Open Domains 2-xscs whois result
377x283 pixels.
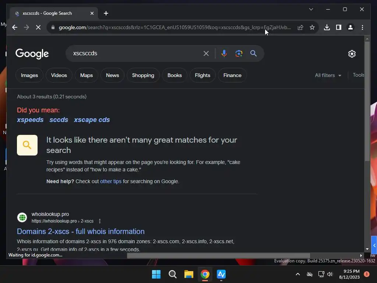point(81,231)
